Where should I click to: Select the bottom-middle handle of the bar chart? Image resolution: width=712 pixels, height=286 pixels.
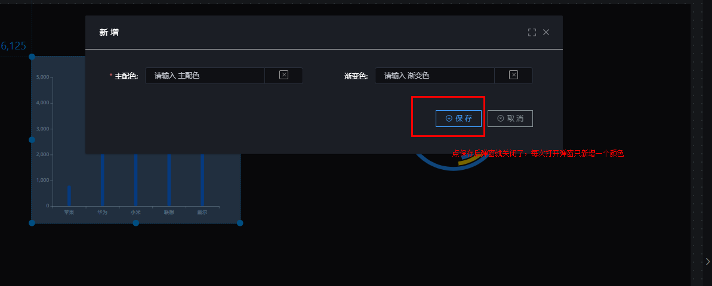(135, 223)
